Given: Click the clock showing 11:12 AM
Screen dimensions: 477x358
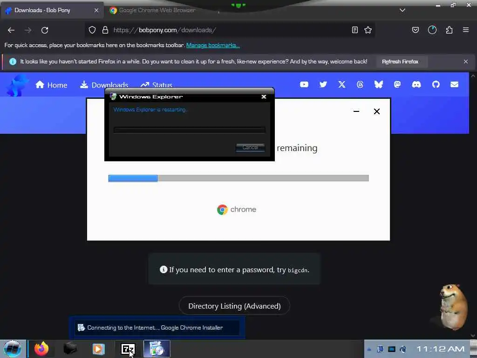Looking at the screenshot, I should tap(440, 349).
